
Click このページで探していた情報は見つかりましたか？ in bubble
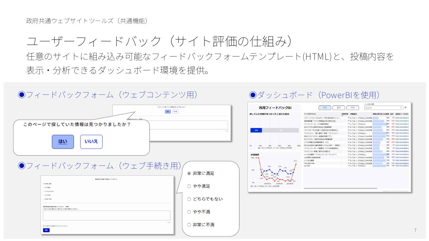point(77,124)
